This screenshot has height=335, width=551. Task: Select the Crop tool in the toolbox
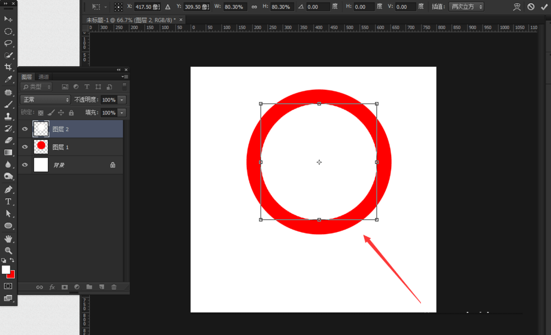[x=8, y=67]
